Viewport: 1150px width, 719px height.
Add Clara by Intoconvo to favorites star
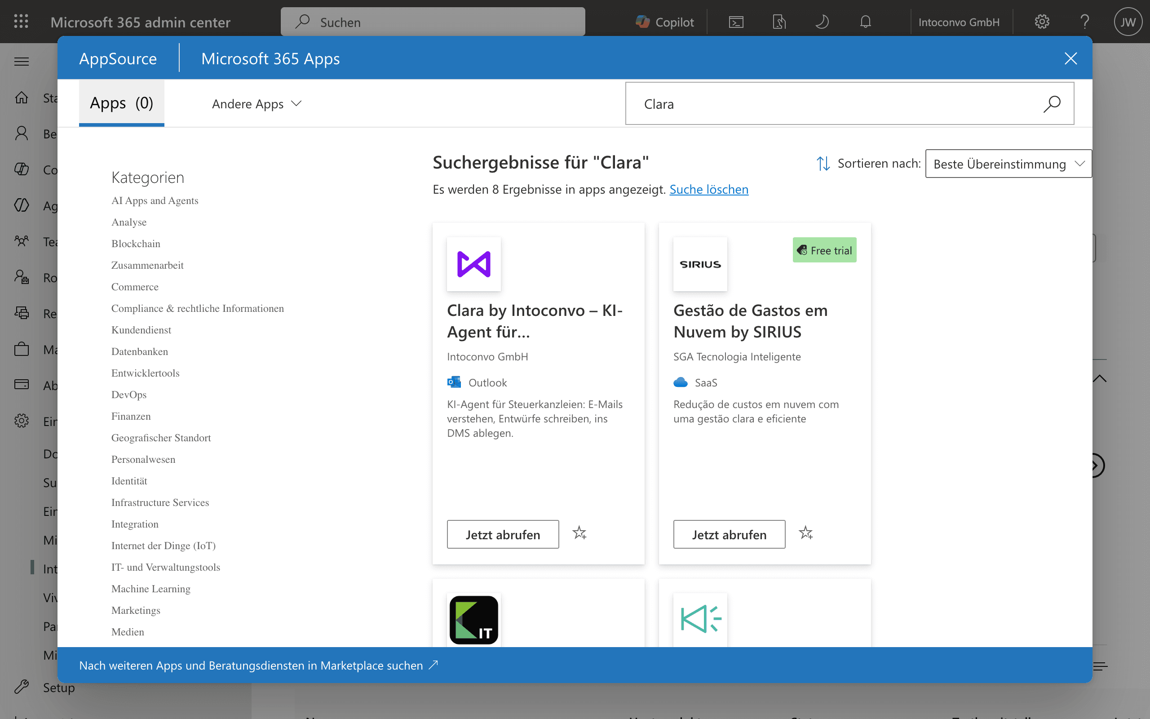coord(579,533)
